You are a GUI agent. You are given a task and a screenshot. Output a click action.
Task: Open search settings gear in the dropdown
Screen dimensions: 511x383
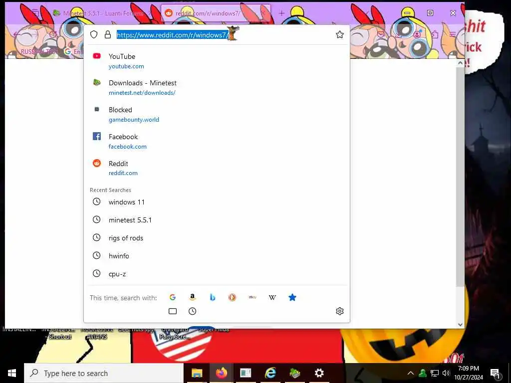coord(339,311)
